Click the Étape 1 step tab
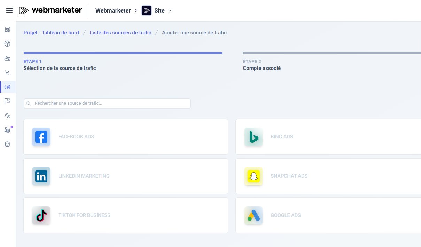This screenshot has width=421, height=247. pos(60,65)
